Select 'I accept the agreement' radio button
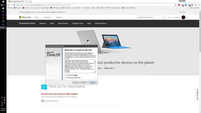201x113 pixels. pyautogui.click(x=65, y=75)
